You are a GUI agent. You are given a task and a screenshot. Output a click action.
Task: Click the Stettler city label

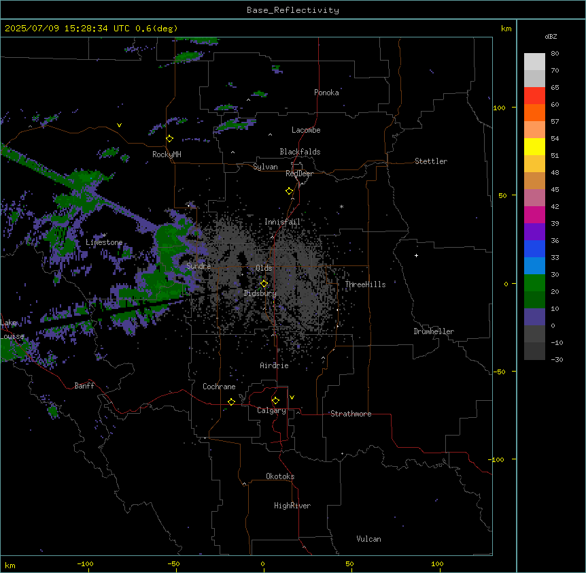pyautogui.click(x=431, y=161)
